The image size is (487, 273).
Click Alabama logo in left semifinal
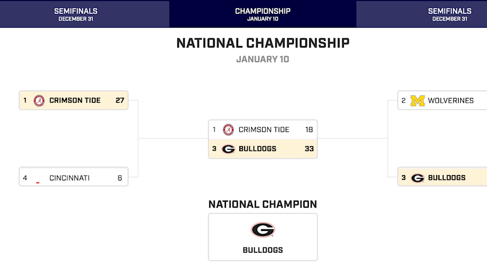(39, 101)
